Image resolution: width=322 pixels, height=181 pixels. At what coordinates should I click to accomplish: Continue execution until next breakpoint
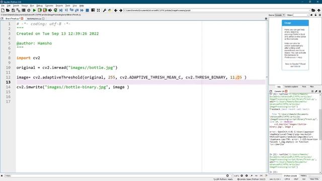point(82,10)
